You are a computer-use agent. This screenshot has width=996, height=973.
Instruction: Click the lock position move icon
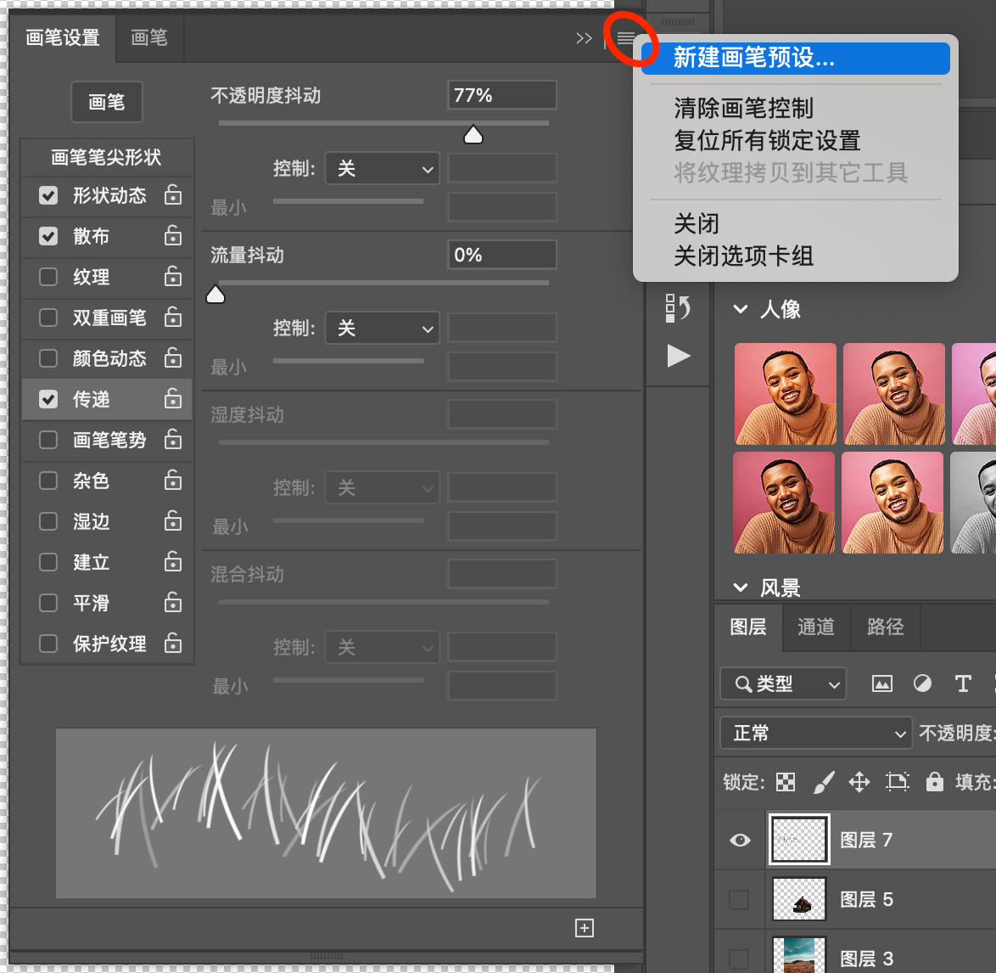click(859, 782)
